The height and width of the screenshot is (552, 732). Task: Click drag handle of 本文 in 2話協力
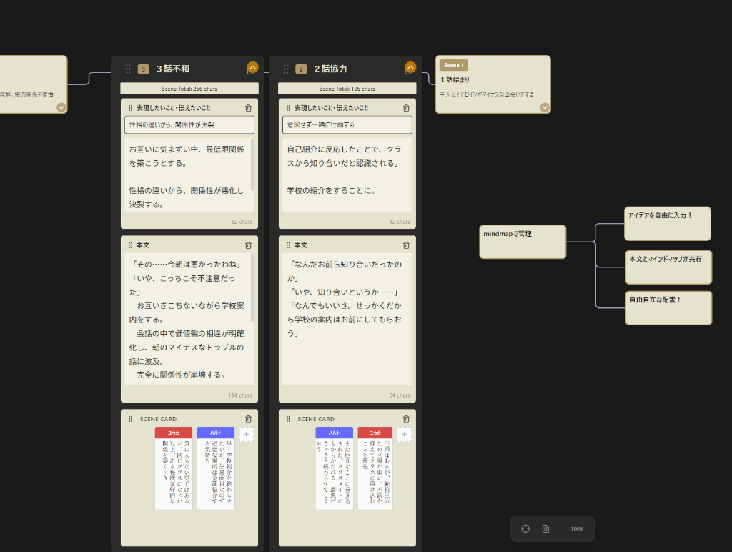288,245
